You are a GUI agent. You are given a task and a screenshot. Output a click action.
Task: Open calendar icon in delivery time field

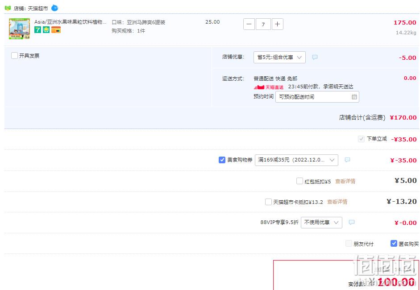354,97
